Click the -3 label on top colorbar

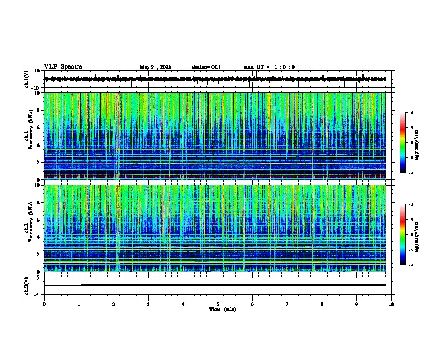pyautogui.click(x=410, y=113)
